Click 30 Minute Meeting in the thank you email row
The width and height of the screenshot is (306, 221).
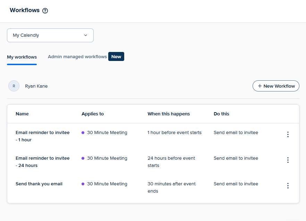point(107,184)
